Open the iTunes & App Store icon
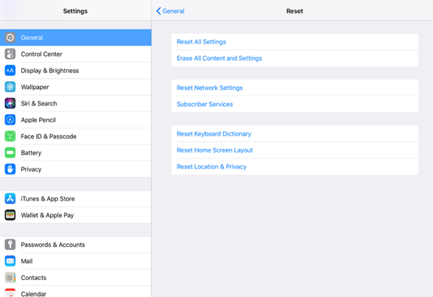433x297 pixels. [10, 199]
